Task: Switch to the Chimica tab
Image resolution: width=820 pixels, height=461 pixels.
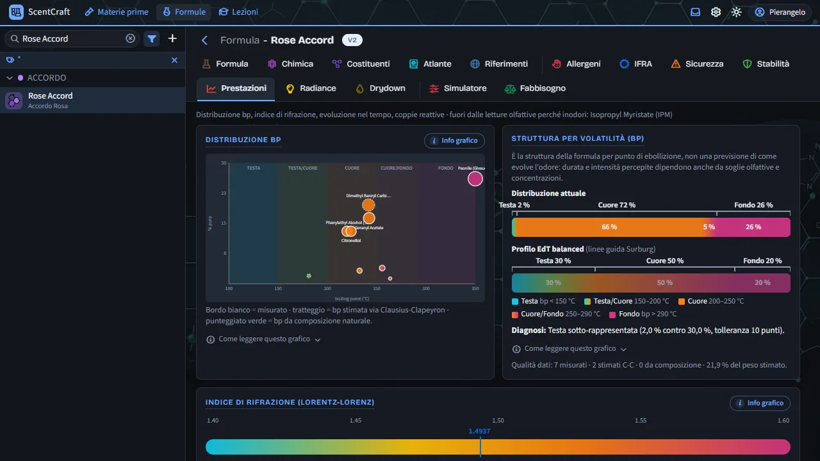Action: pyautogui.click(x=290, y=64)
